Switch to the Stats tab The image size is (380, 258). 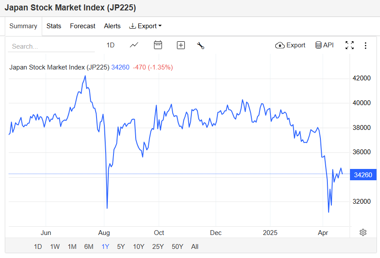click(x=54, y=26)
